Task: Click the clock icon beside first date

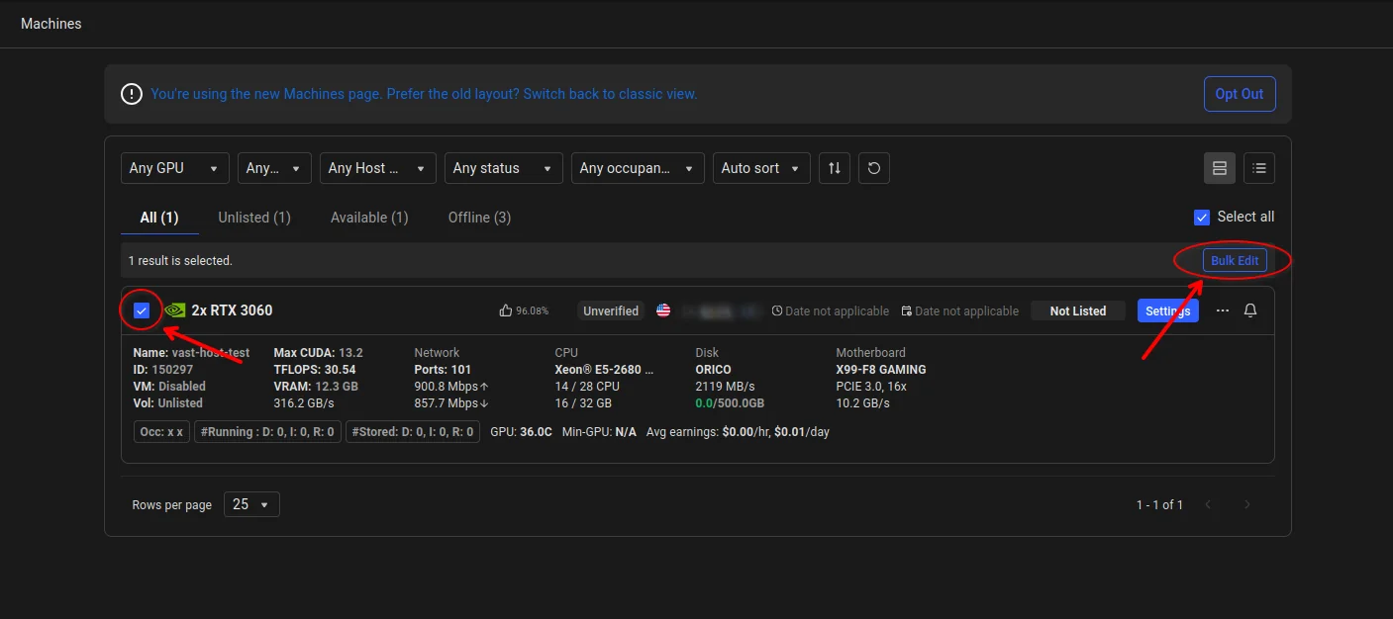Action: point(777,310)
